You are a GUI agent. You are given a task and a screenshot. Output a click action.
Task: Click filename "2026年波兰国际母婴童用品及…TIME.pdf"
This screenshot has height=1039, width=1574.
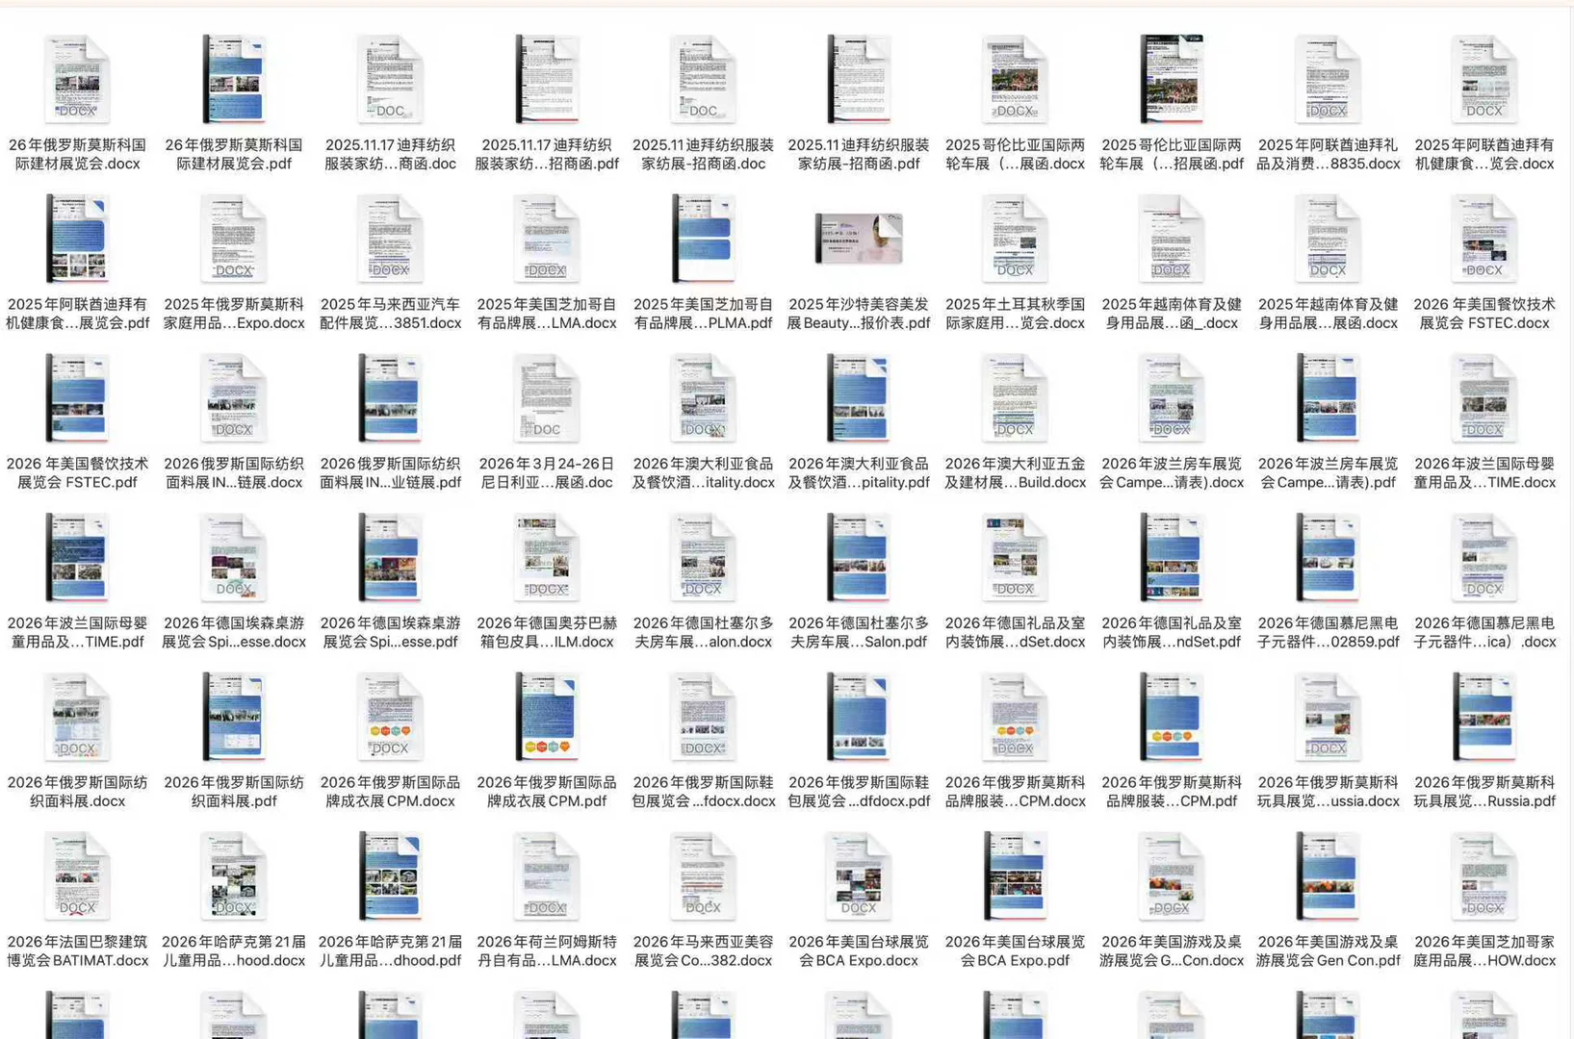coord(77,633)
